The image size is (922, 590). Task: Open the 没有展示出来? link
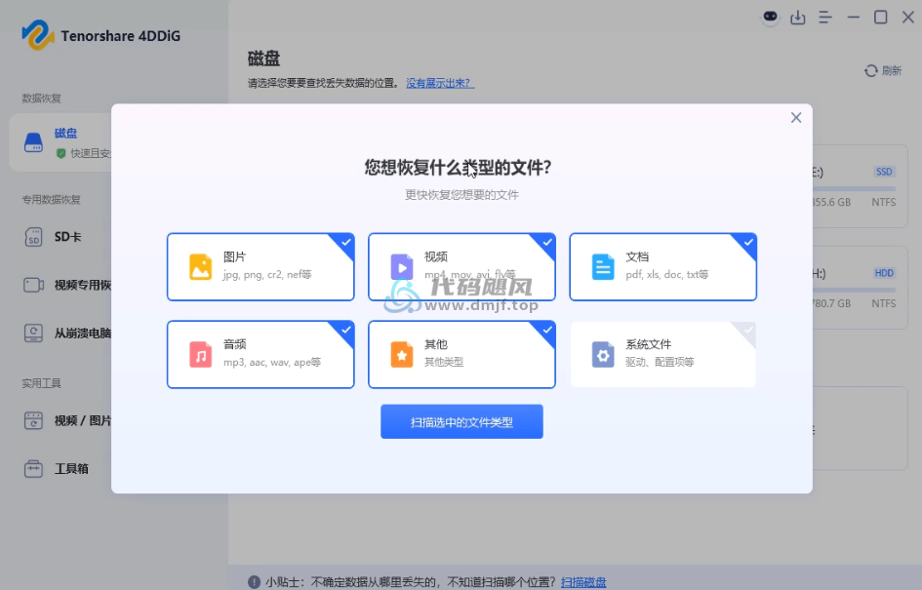point(440,83)
